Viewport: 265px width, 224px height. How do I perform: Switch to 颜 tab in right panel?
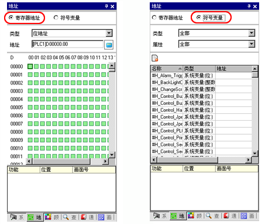[x=195, y=216]
